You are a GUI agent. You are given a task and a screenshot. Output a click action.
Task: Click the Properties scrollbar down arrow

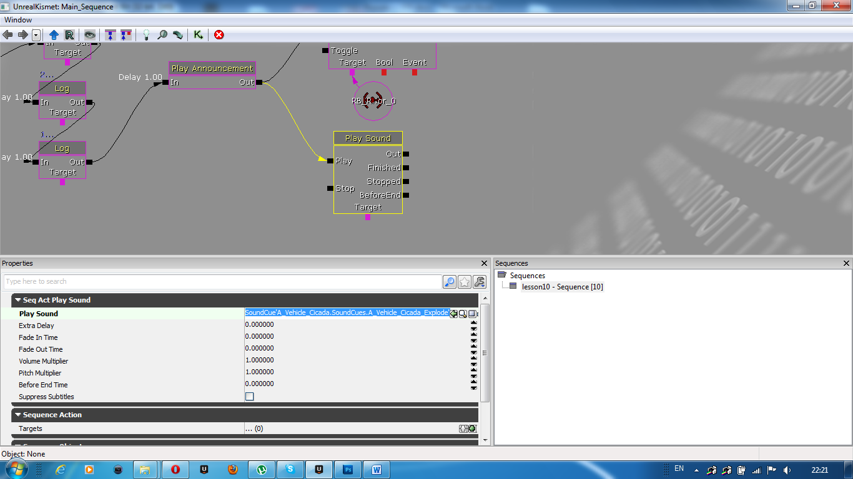click(x=485, y=440)
